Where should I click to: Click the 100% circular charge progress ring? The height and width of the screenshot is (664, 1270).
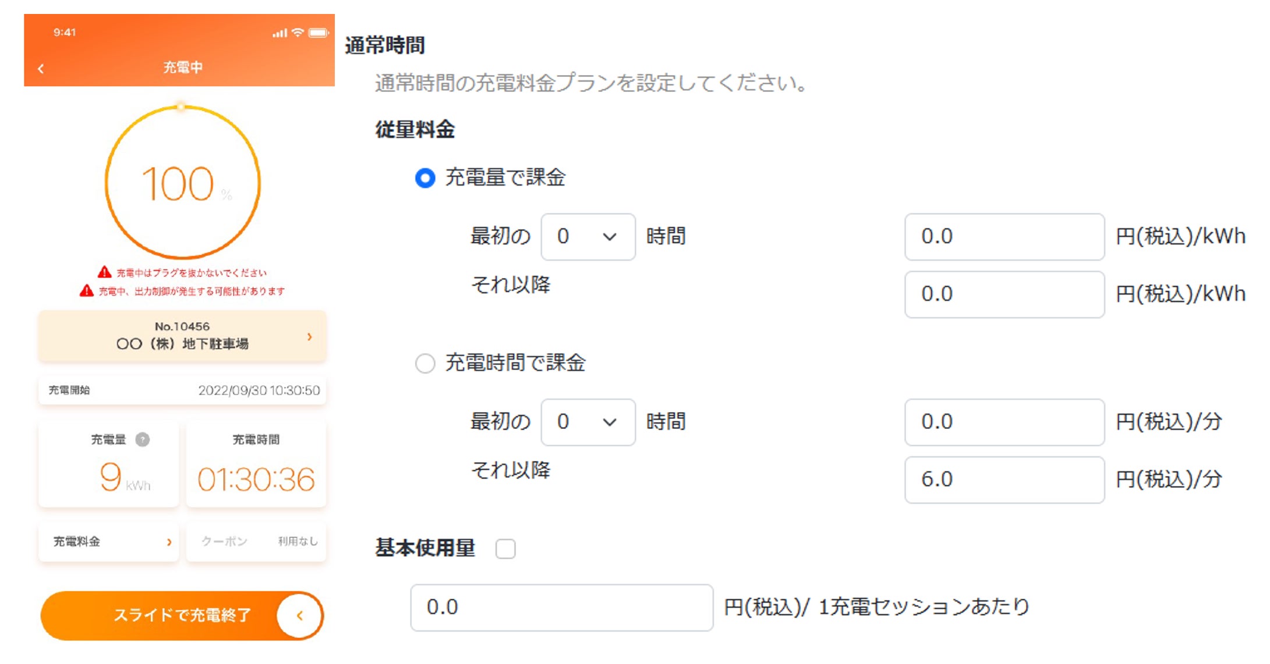[182, 183]
